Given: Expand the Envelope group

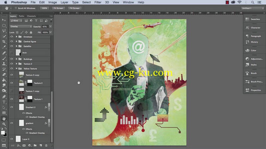Looking at the screenshot, I should [16, 37].
